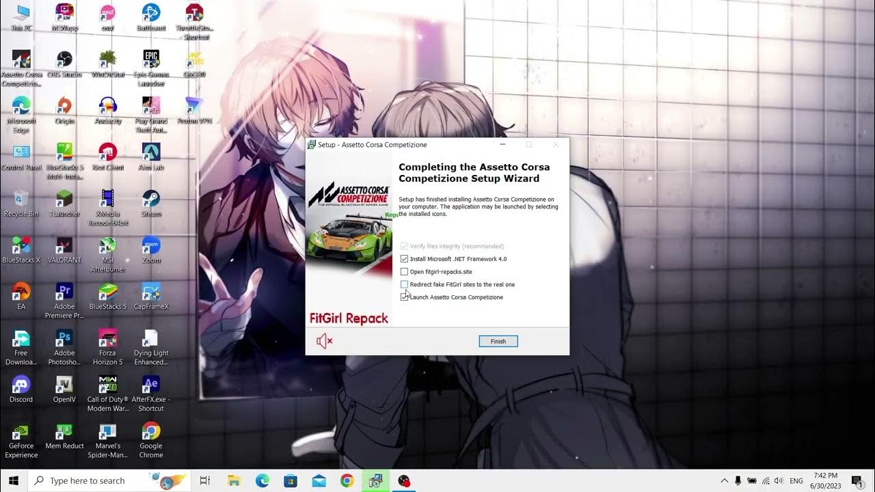Select the Aim Lab desktop shortcut
This screenshot has width=875, height=492.
(x=151, y=157)
